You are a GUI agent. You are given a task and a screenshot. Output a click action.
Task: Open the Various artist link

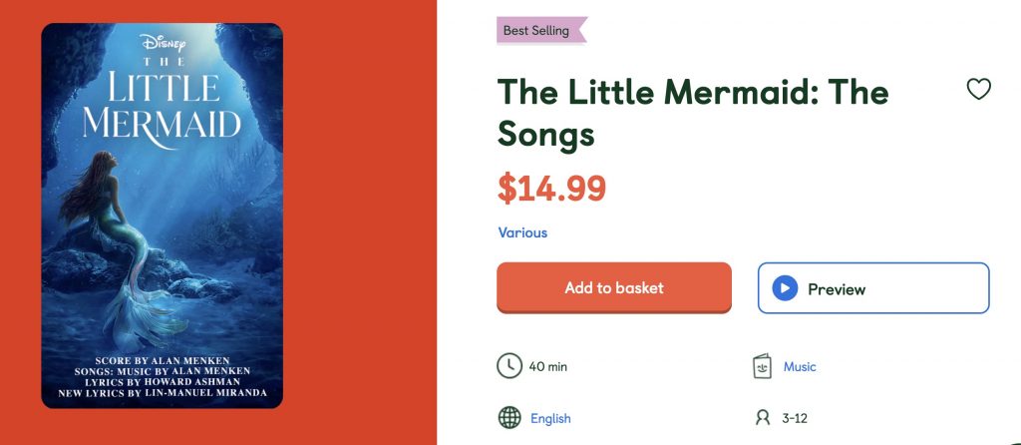(x=522, y=232)
